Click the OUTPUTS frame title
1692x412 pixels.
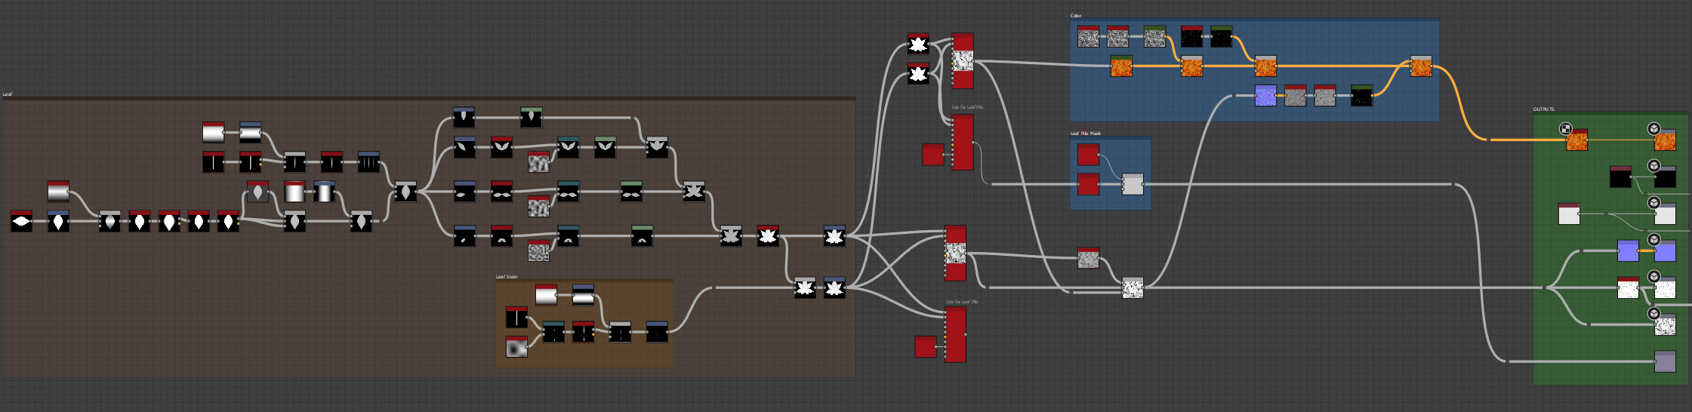coord(1543,109)
